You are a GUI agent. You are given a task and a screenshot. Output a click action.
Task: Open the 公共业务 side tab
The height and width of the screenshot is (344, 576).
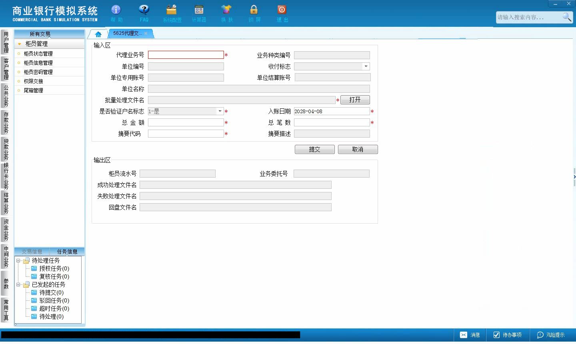[x=6, y=96]
